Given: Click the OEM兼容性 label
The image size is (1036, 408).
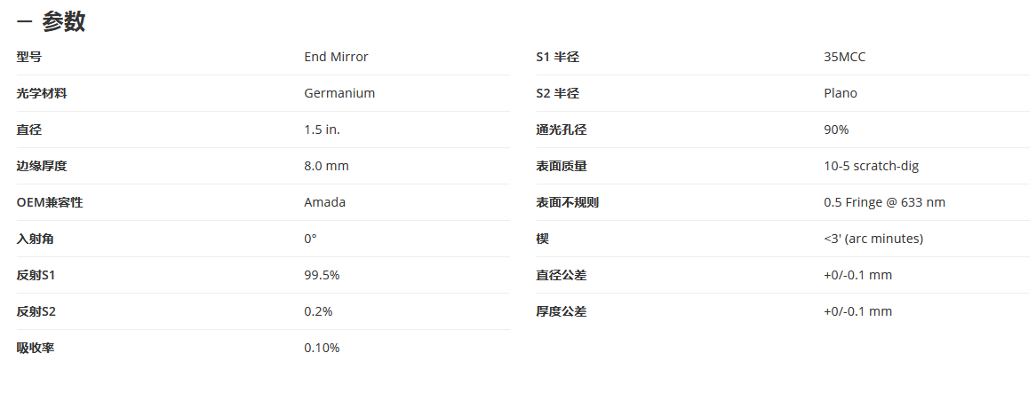Looking at the screenshot, I should point(50,202).
